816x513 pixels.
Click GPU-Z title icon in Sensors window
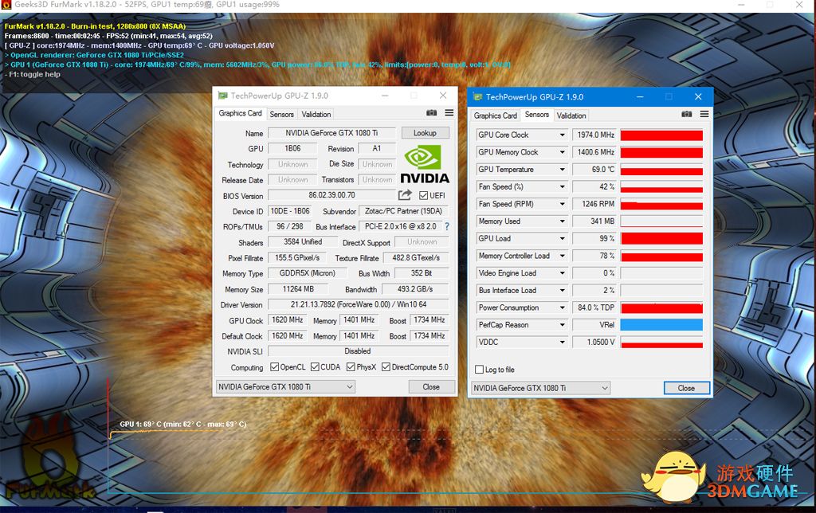pyautogui.click(x=477, y=96)
